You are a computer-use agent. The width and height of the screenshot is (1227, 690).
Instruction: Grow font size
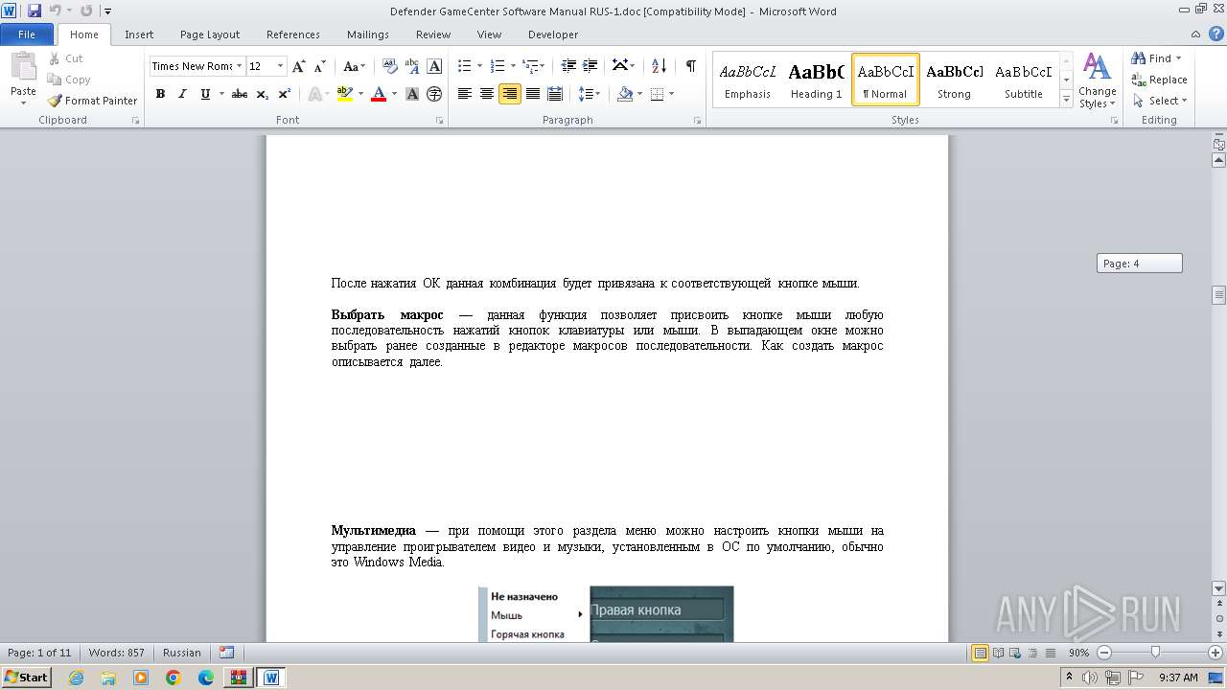click(299, 66)
